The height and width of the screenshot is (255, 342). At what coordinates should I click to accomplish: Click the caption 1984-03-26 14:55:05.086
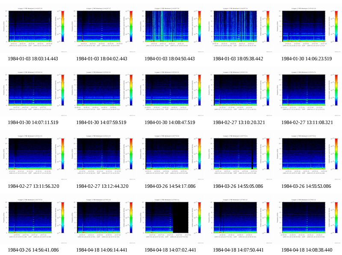coord(238,186)
